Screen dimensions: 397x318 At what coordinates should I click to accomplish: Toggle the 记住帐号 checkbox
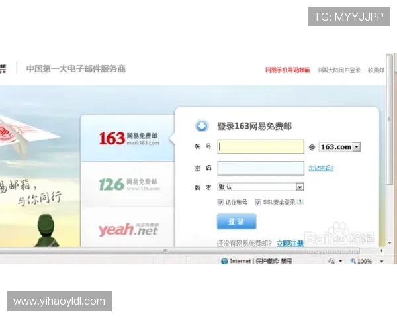point(220,202)
